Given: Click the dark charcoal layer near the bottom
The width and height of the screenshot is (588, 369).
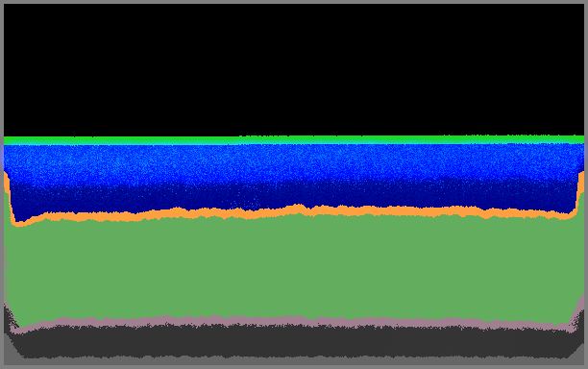Looking at the screenshot, I should click(294, 341).
